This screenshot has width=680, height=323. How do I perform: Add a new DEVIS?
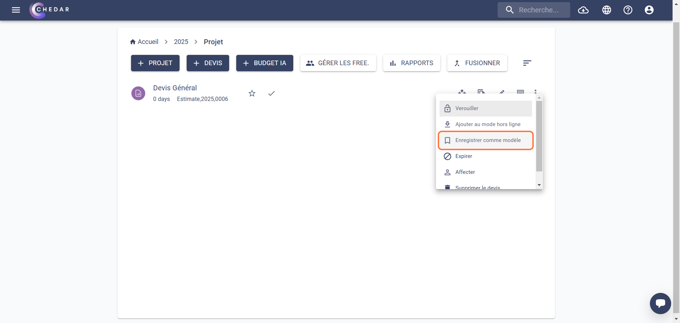tap(208, 63)
